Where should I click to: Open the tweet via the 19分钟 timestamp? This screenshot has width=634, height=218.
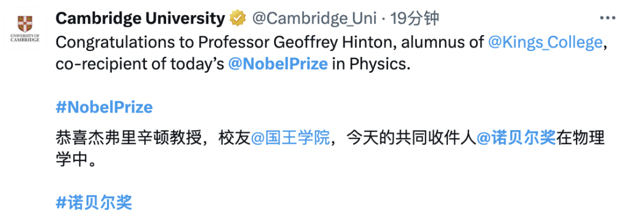coord(413,19)
